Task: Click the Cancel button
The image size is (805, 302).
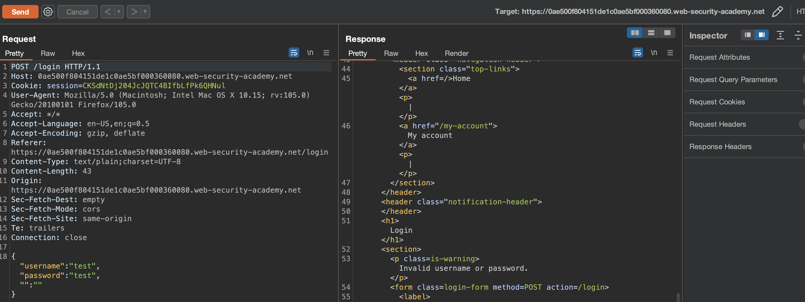Action: pos(77,12)
